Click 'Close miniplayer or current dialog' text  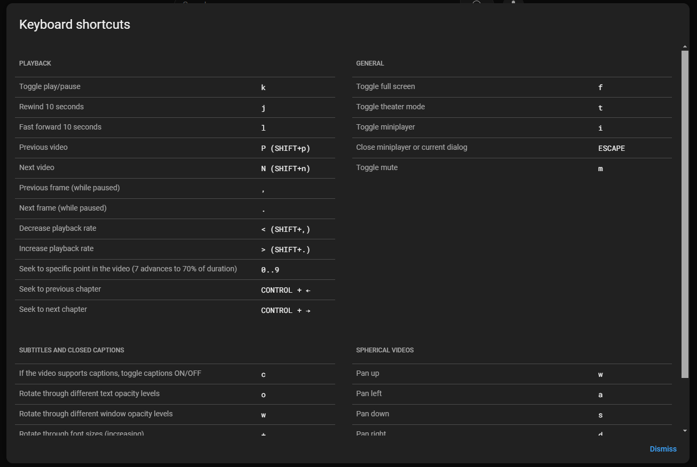pos(411,147)
